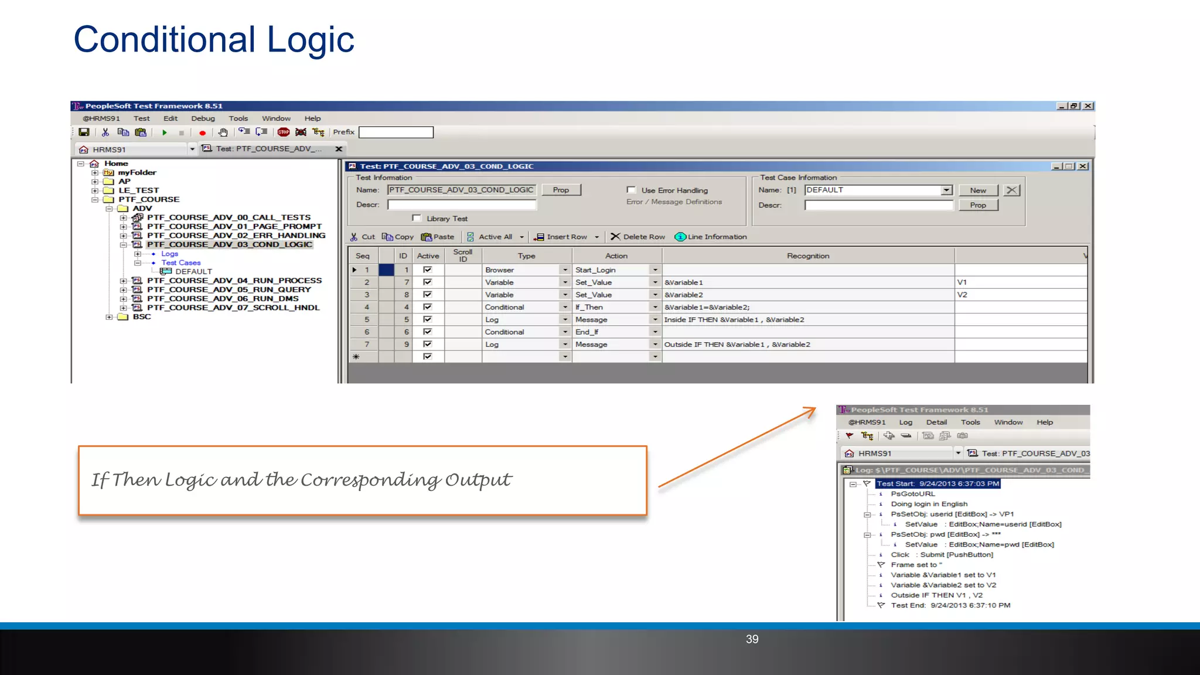The height and width of the screenshot is (675, 1200).
Task: Toggle Active checkbox for &Variable1 row
Action: 428,282
